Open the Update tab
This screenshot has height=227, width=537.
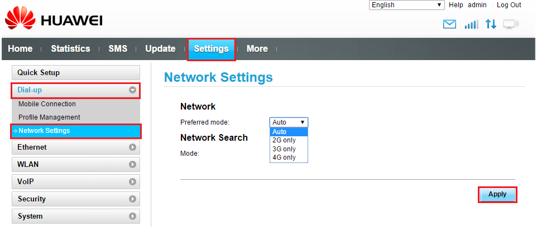[x=160, y=49]
